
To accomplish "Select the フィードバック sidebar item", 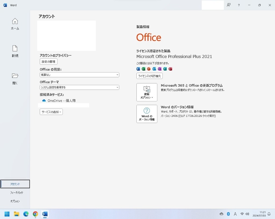I will tap(16, 193).
